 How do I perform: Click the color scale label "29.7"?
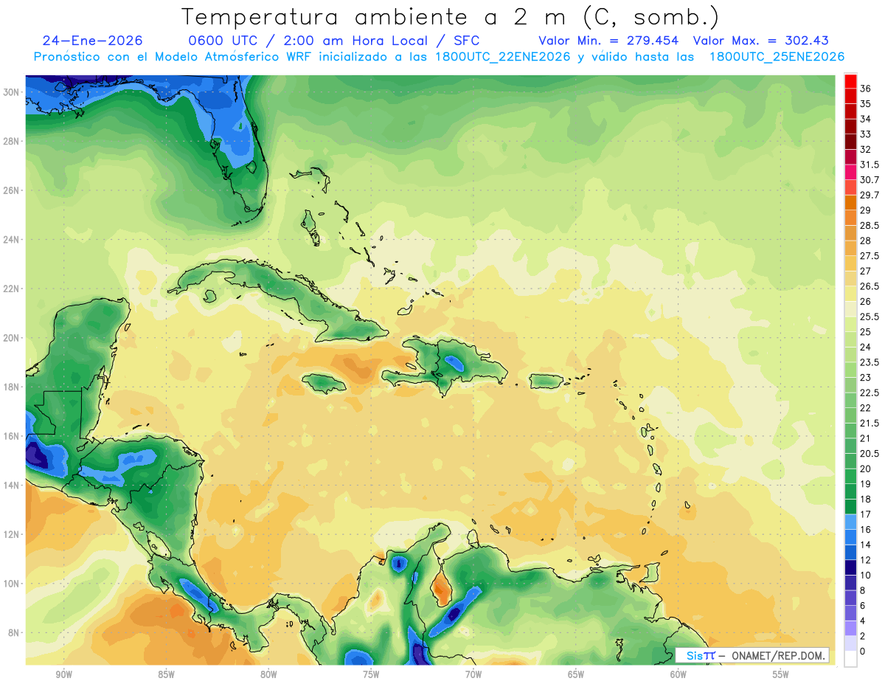click(x=870, y=194)
